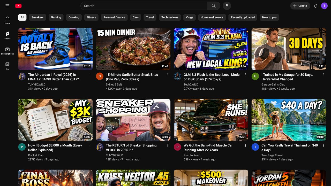Click the Create button

click(x=300, y=6)
